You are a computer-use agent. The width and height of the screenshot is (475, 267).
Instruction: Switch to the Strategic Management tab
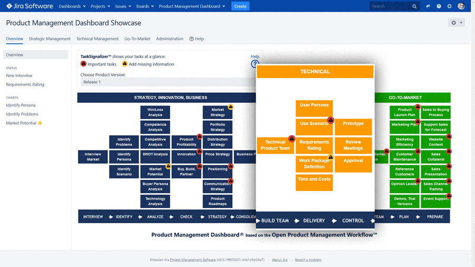click(x=50, y=39)
